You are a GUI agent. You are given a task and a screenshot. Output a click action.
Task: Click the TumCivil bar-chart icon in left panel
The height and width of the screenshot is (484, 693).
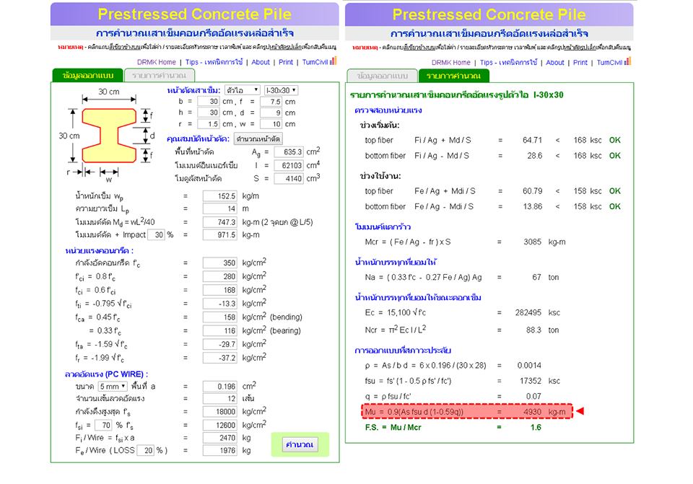334,61
